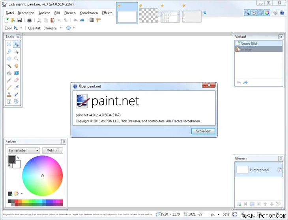Select the Color Picker eyedropper tool

16,87
